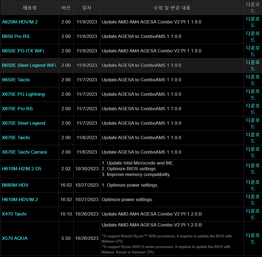The image size is (262, 257).
Task: Select version 2.00 in X670E Pro RS row
Action: 66,109
